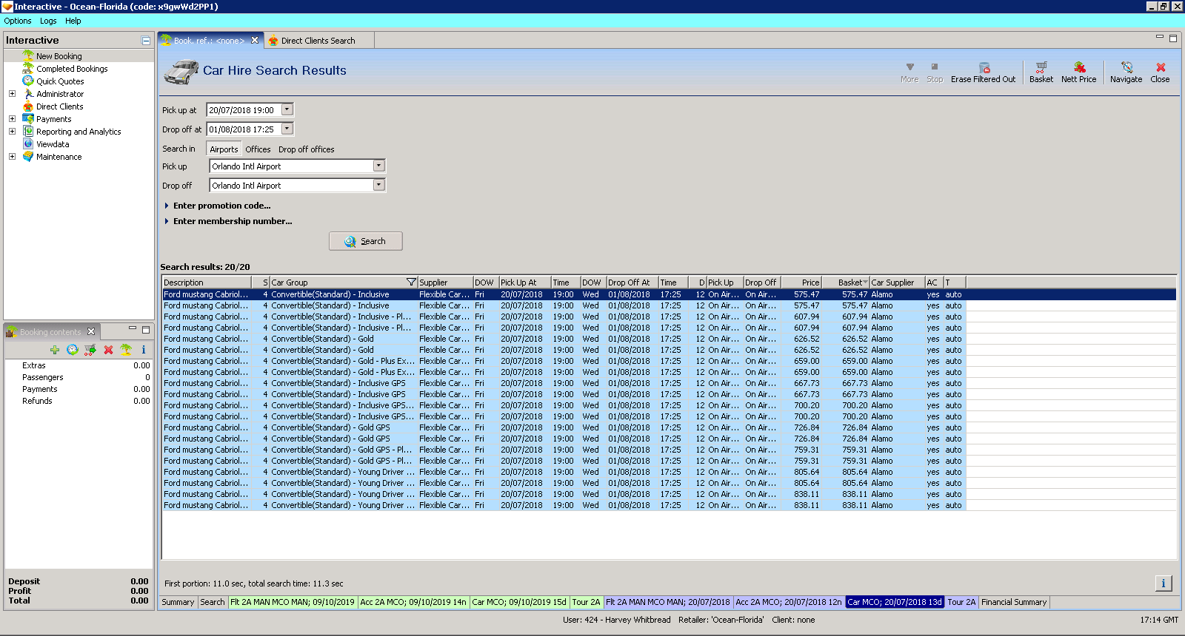1185x636 pixels.
Task: Switch to the Direct Clients Search tab
Action: [x=318, y=41]
